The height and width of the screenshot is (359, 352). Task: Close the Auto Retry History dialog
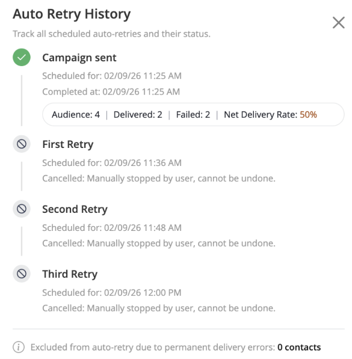tap(339, 23)
